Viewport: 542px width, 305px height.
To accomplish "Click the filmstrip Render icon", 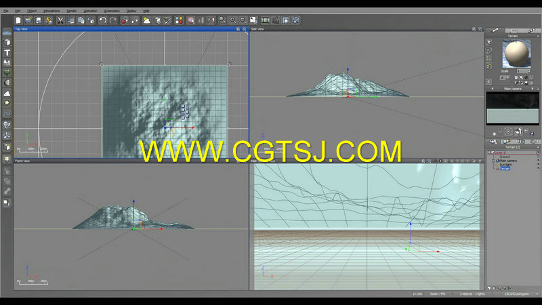I will coord(265,20).
